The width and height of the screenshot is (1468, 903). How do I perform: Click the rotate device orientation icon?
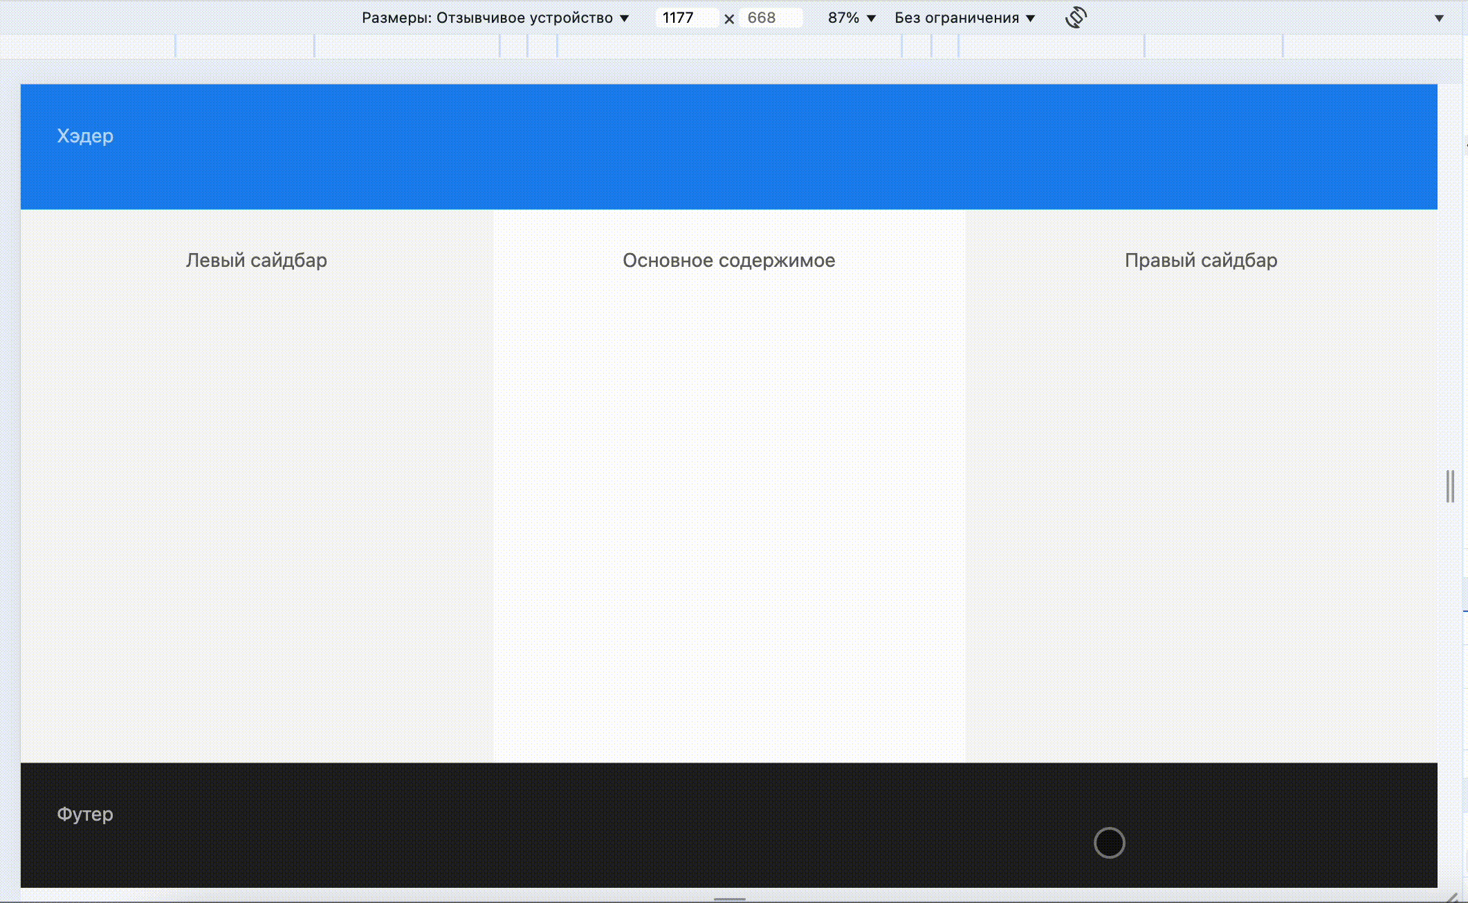(x=1077, y=16)
